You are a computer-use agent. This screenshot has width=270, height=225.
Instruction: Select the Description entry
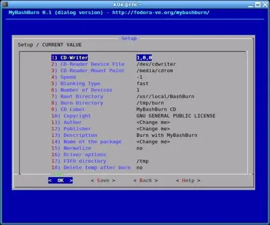(74, 135)
